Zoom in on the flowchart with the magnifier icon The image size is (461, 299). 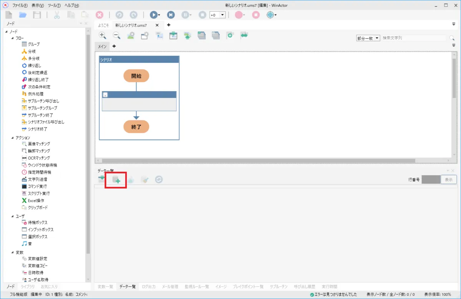(102, 35)
